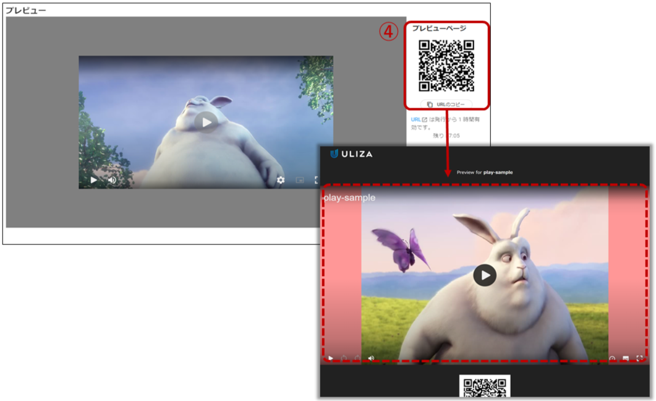The image size is (656, 401).
Task: Click the ULIZA logo in the preview page
Action: pyautogui.click(x=351, y=154)
